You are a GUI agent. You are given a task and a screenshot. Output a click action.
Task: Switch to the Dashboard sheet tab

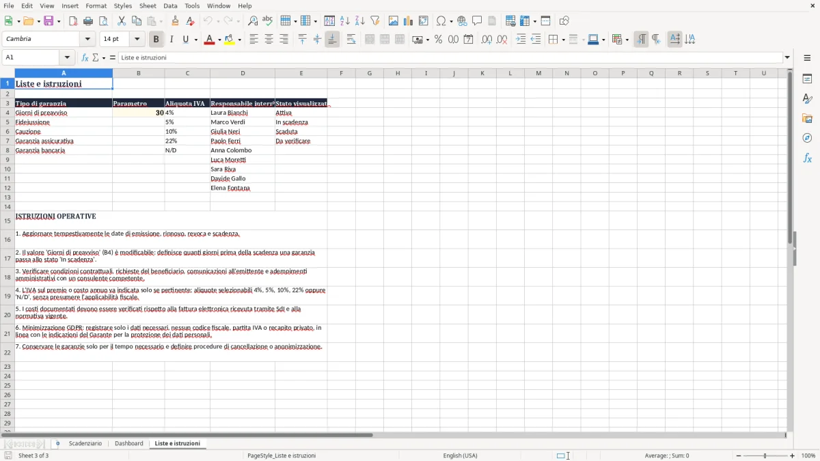pyautogui.click(x=129, y=443)
